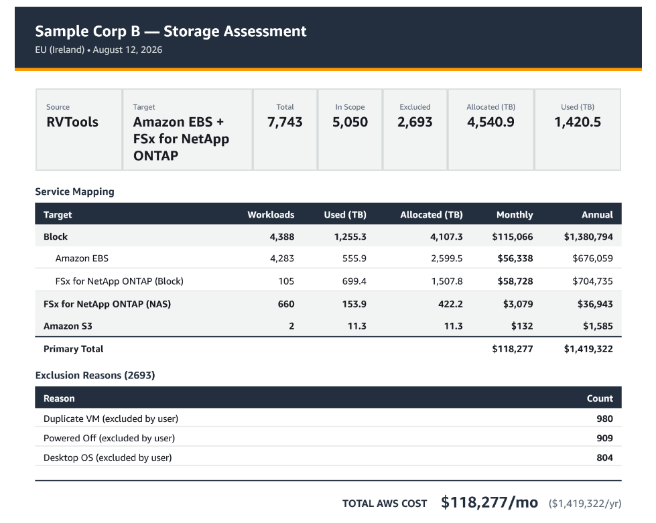The image size is (656, 523).
Task: Select the Total value 7,743
Action: tap(285, 122)
